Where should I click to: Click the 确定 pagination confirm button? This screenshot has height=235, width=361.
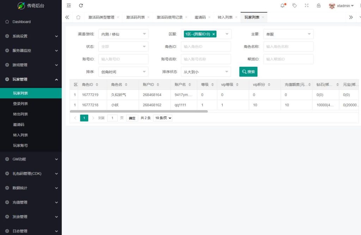coord(132,118)
